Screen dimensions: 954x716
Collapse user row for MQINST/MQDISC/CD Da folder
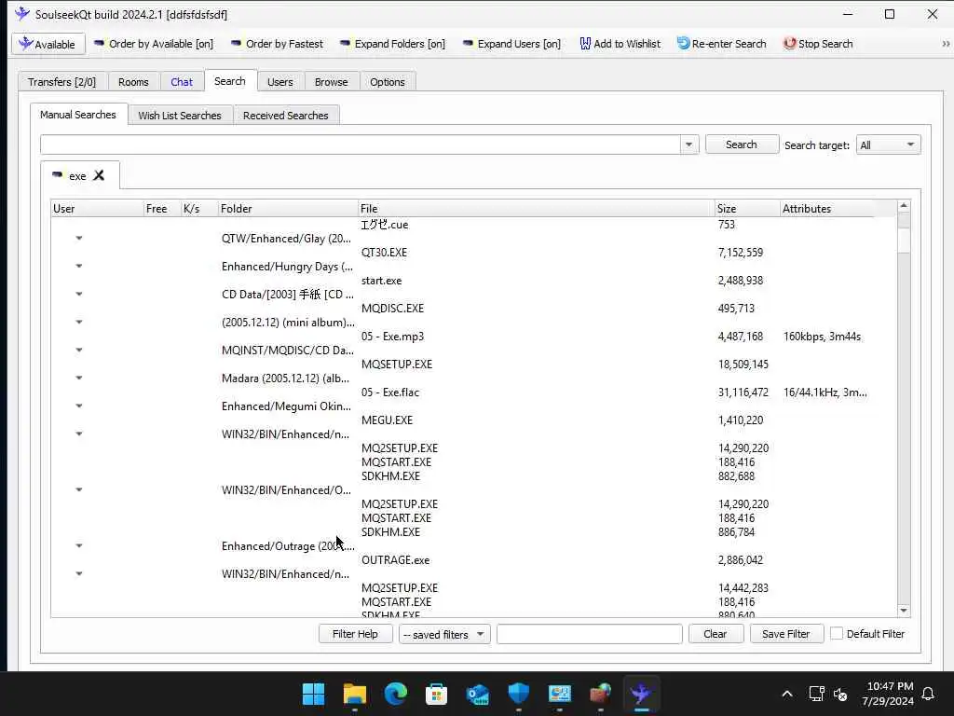pos(79,351)
